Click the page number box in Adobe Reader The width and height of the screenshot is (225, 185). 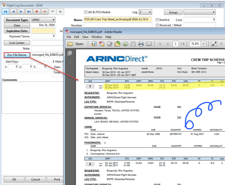pyautogui.click(x=176, y=44)
